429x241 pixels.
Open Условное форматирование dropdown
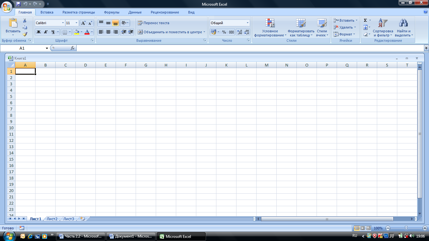tap(270, 28)
